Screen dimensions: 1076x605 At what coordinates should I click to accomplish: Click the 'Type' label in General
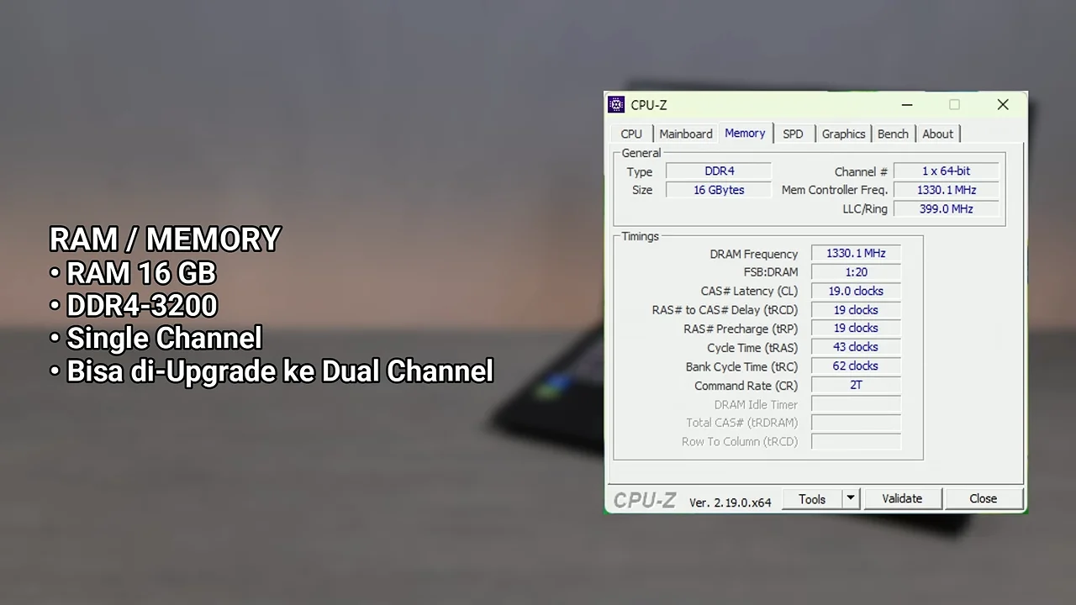pos(640,171)
